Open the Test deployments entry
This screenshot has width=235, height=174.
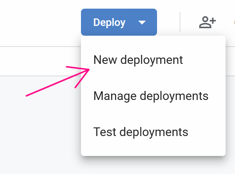(140, 132)
